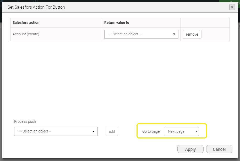
Task: Click the Process push label
Action: pos(25,121)
